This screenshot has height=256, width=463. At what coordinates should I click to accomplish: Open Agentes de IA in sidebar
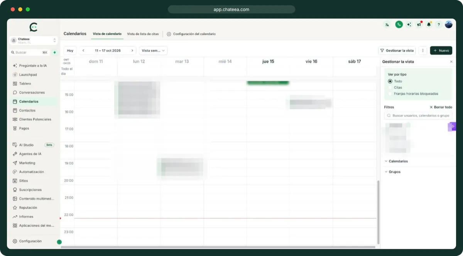[34, 154]
